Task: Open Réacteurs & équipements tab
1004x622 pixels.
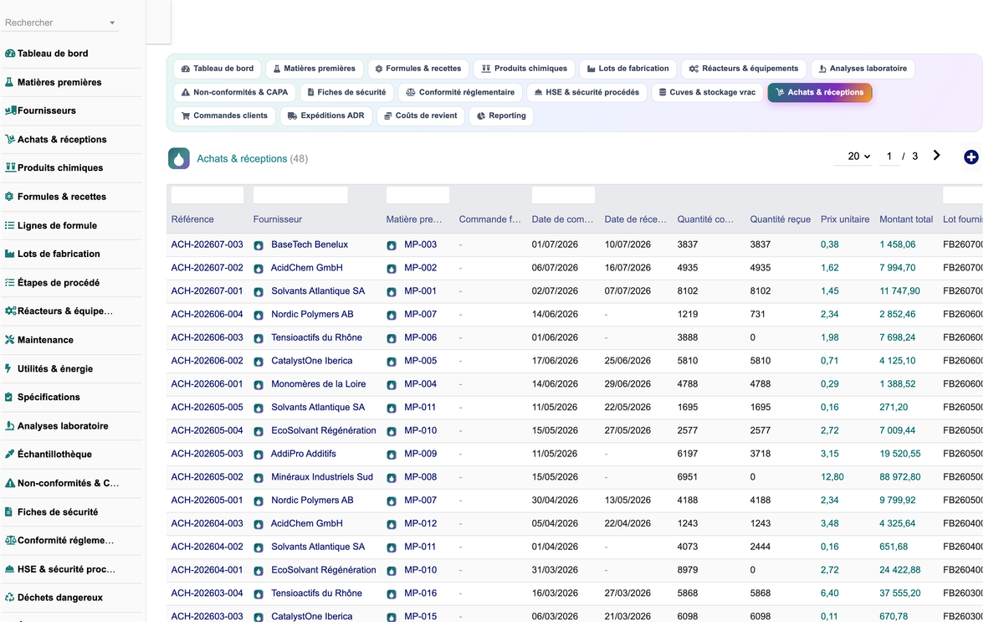Action: 745,69
